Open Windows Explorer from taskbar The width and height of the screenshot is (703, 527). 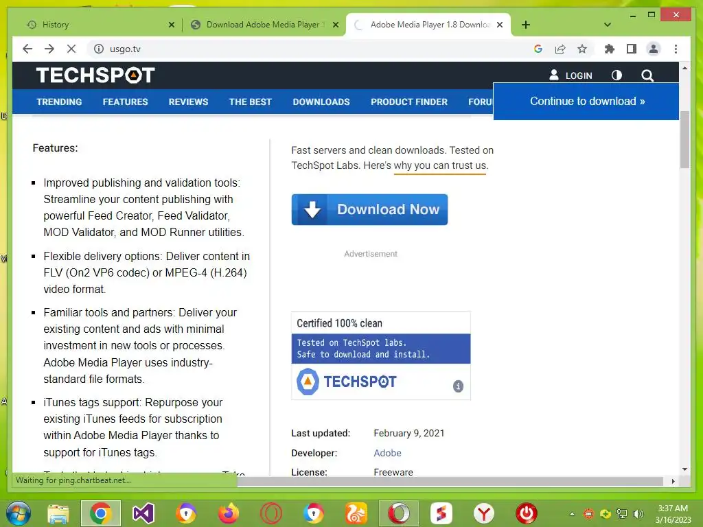pos(58,513)
